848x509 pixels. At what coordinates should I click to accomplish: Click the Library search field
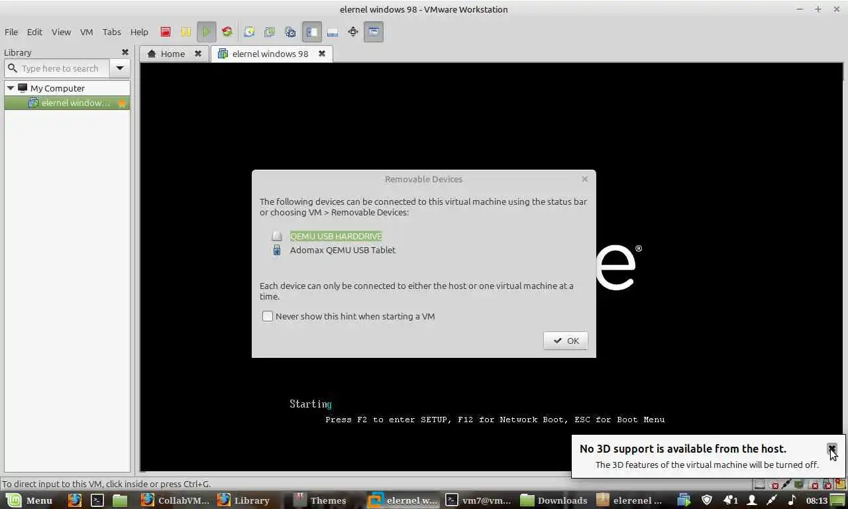click(57, 68)
